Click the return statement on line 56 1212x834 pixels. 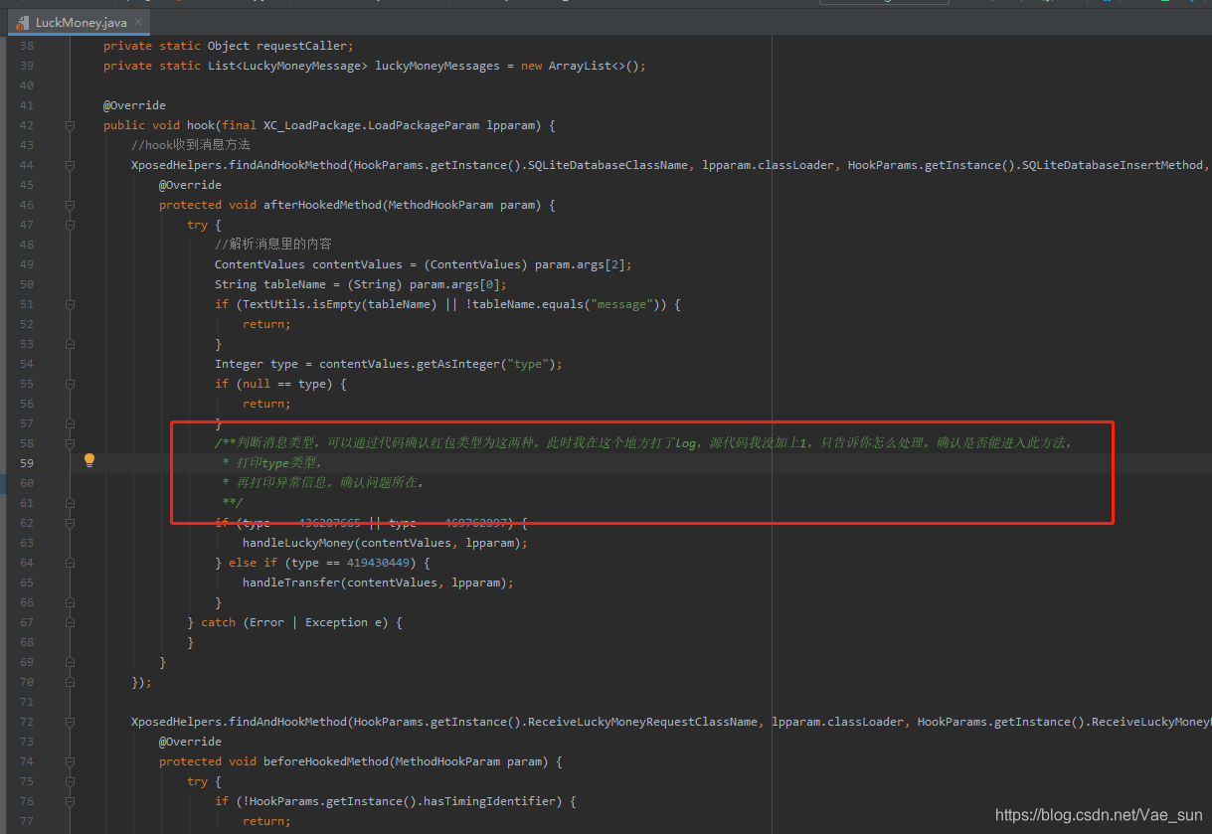266,404
